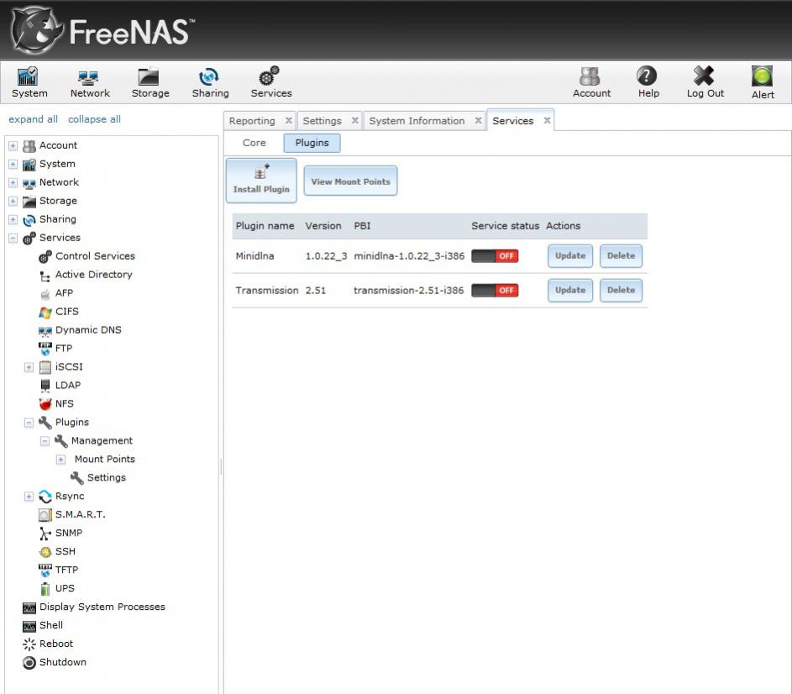This screenshot has height=694, width=792.
Task: Open UPS service in sidebar
Action: [x=56, y=588]
